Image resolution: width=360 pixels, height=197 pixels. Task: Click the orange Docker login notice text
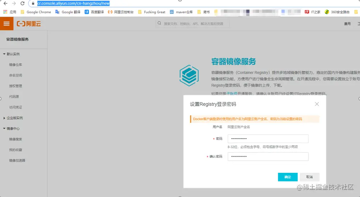pos(247,119)
